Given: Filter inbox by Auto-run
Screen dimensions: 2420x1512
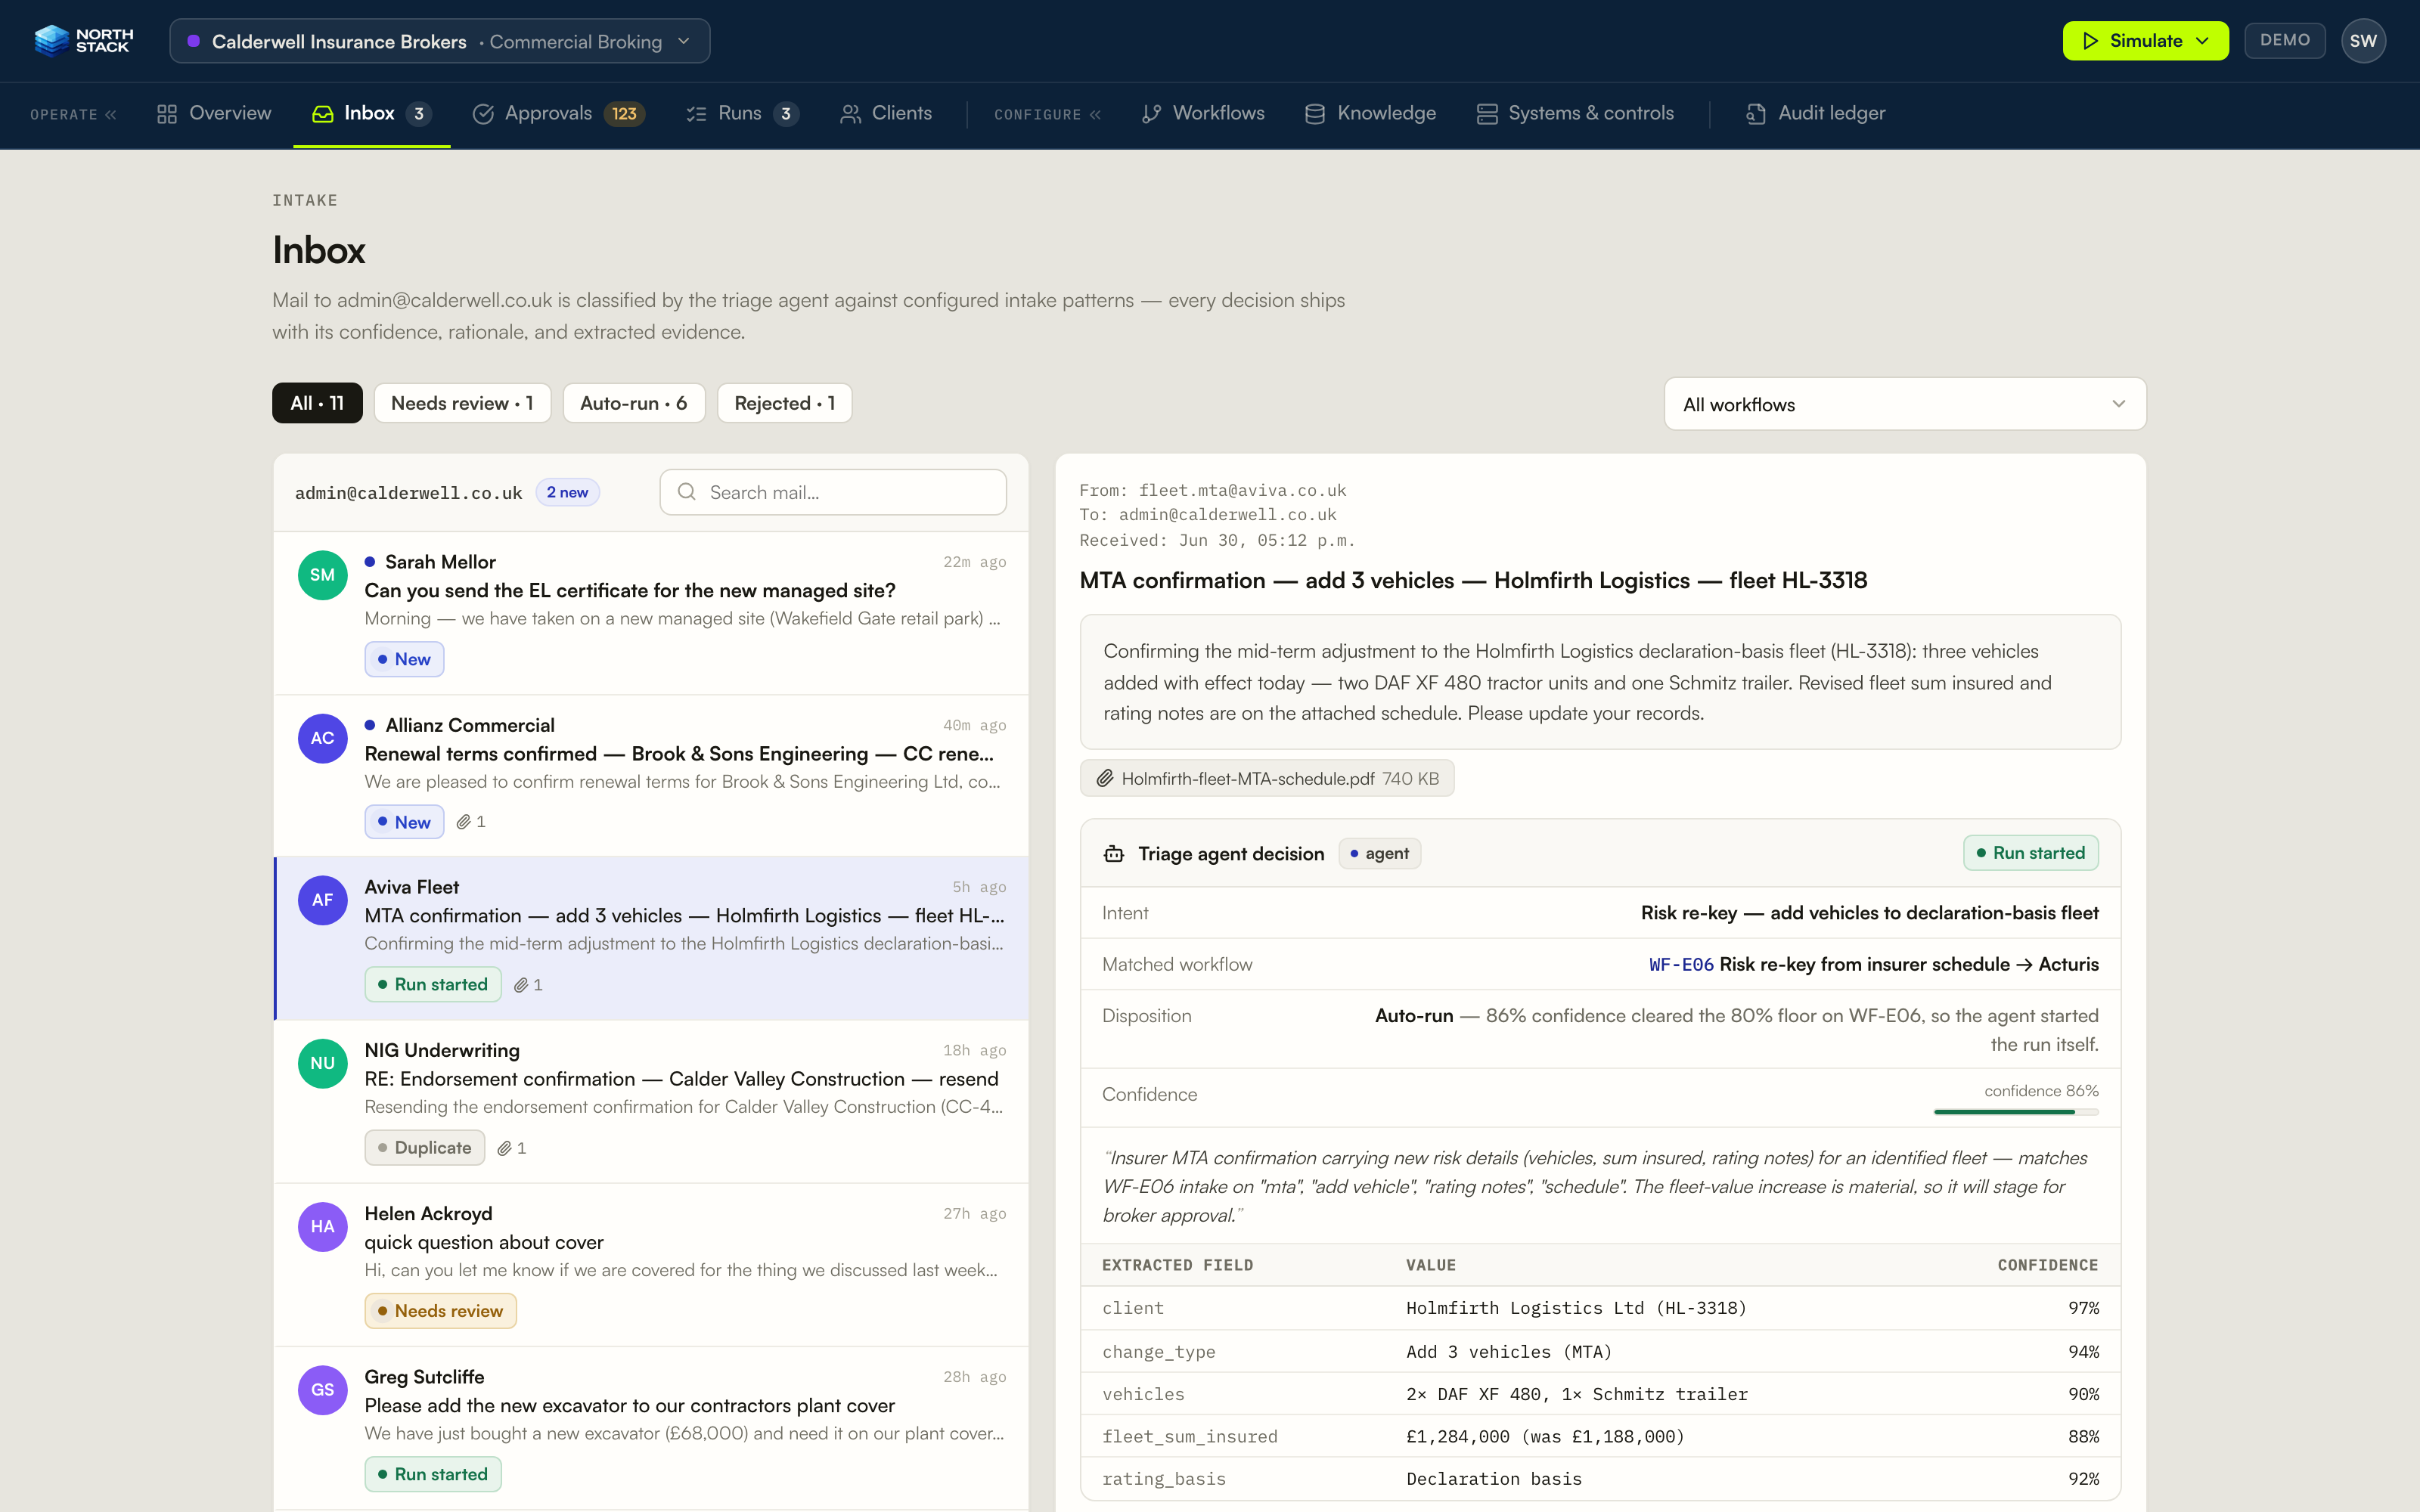Looking at the screenshot, I should [634, 403].
